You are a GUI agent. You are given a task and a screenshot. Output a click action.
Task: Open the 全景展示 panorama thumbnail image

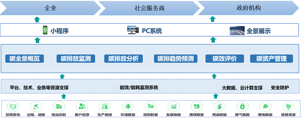click(237, 31)
